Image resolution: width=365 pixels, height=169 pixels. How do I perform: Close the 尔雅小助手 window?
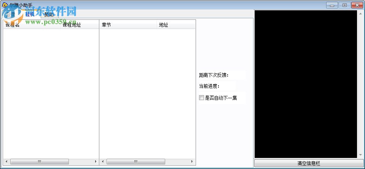coord(357,5)
